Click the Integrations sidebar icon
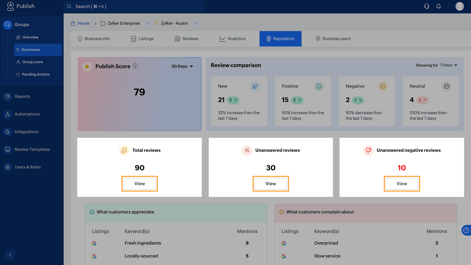Screen dimensions: 471x265 point(8,132)
